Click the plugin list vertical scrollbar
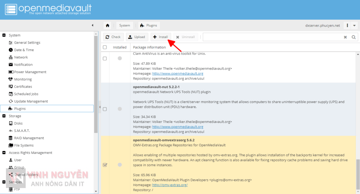The image size is (360, 194). (x=358, y=105)
